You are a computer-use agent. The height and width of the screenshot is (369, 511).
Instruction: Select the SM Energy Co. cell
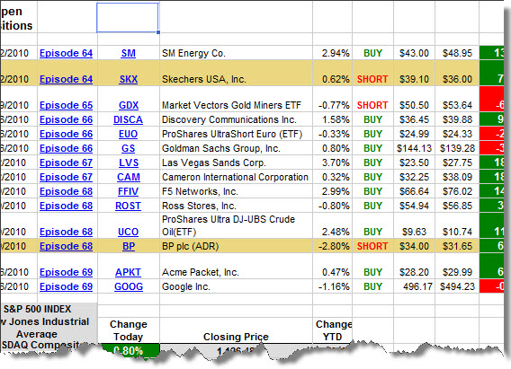pos(236,52)
